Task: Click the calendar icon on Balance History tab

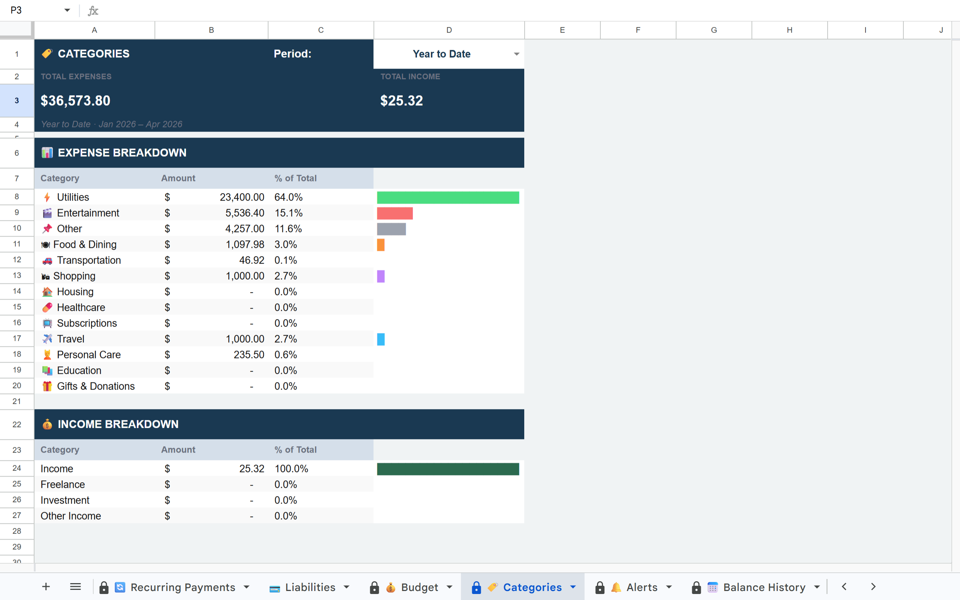Action: coord(712,587)
